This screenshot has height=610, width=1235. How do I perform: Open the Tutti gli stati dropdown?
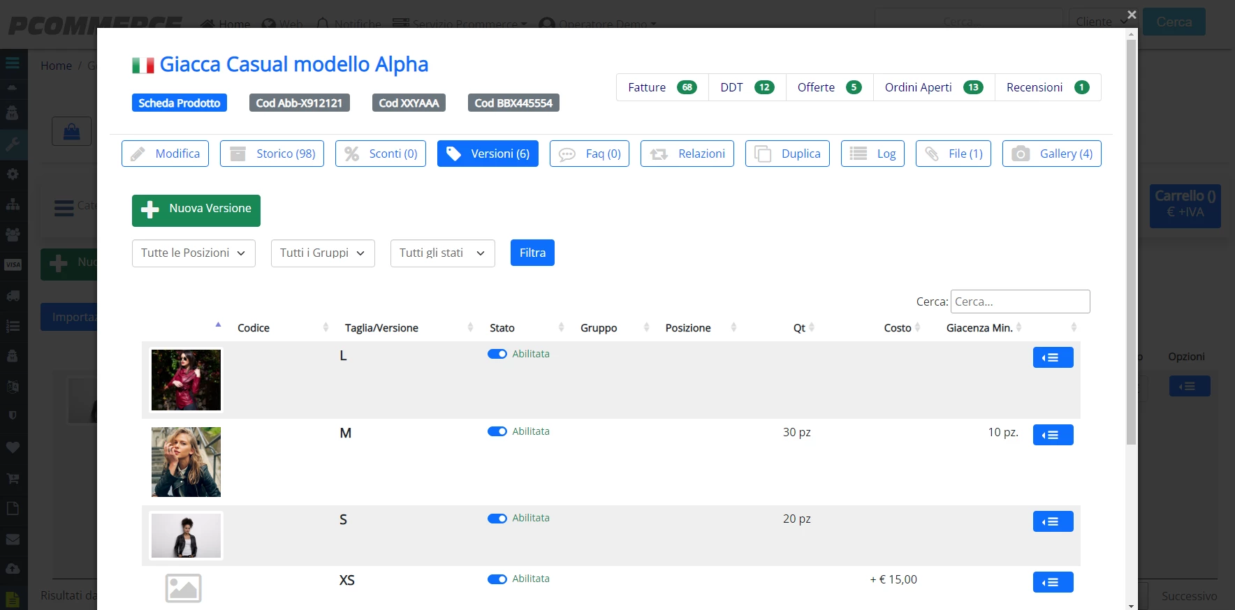point(442,253)
